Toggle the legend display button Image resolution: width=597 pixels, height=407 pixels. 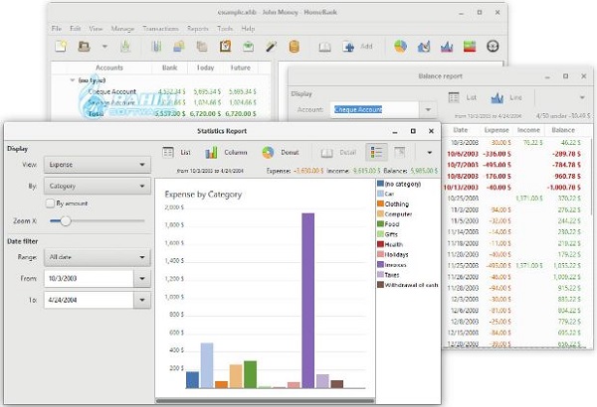[376, 153]
